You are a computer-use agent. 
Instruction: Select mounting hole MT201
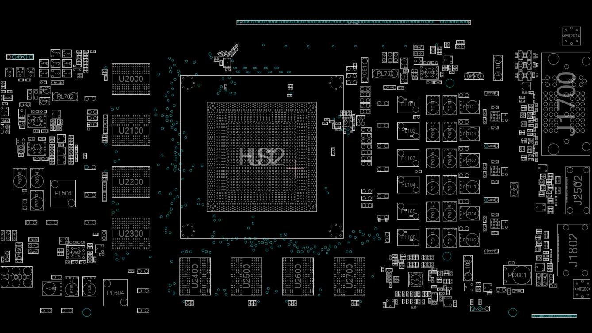571,36
